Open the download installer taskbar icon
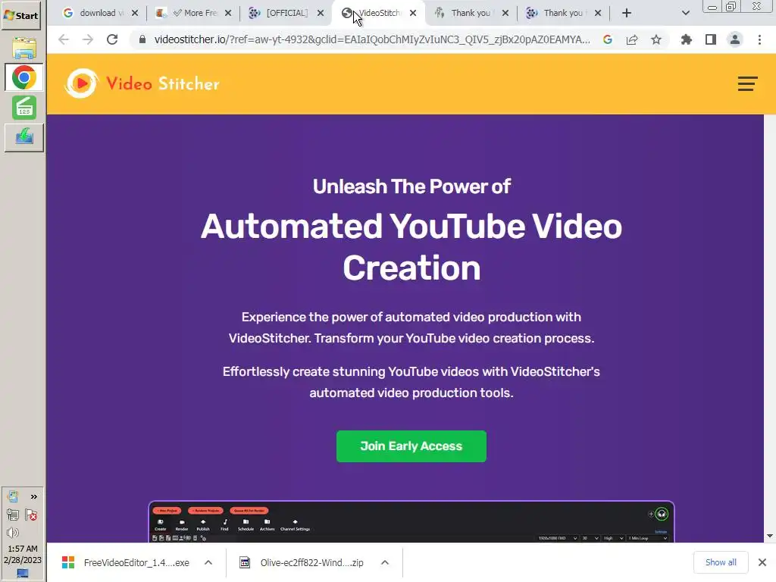The image size is (776, 582). pos(23,137)
